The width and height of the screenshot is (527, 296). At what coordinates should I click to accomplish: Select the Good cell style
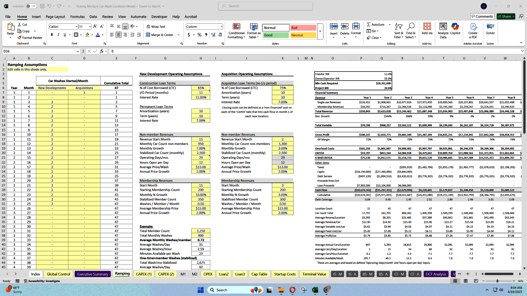(x=276, y=35)
